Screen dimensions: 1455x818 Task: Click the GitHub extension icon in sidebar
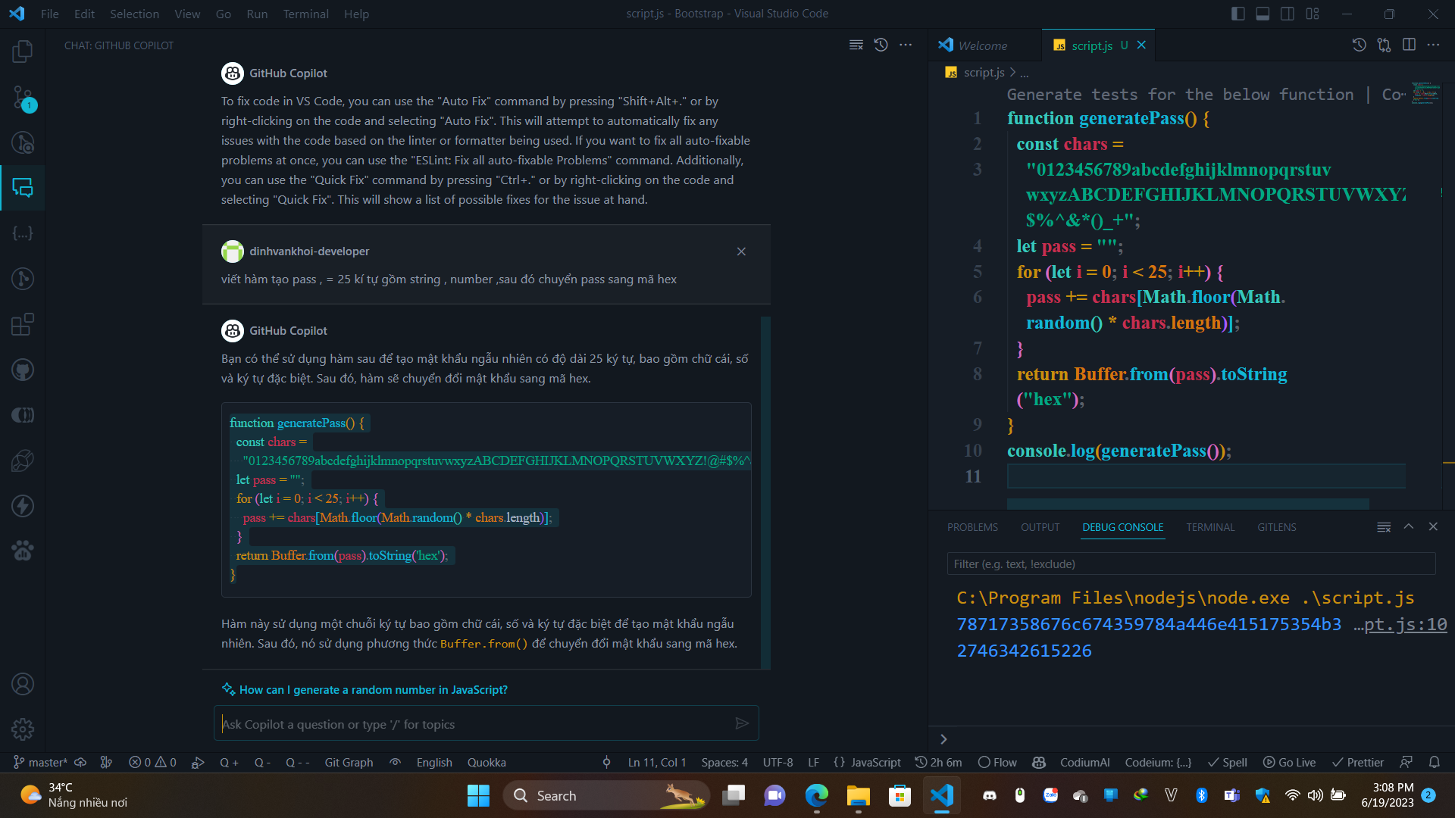pos(23,370)
